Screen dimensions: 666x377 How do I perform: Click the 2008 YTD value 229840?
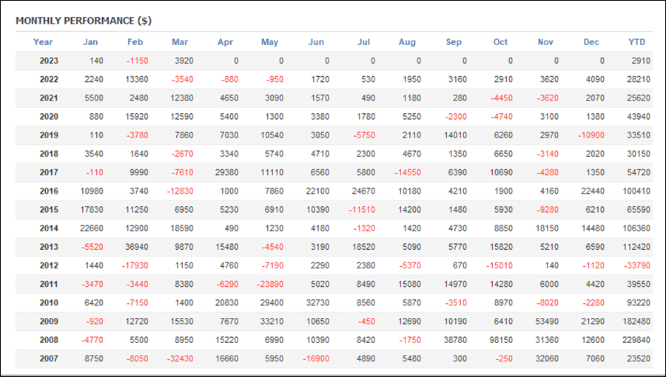pyautogui.click(x=636, y=340)
